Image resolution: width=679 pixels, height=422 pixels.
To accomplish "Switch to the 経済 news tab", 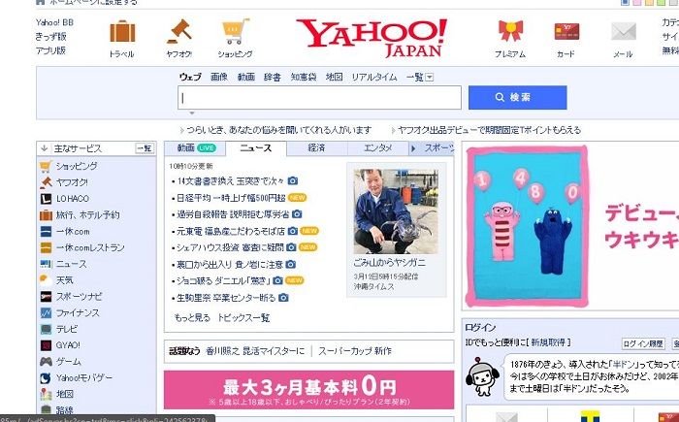I will [316, 148].
